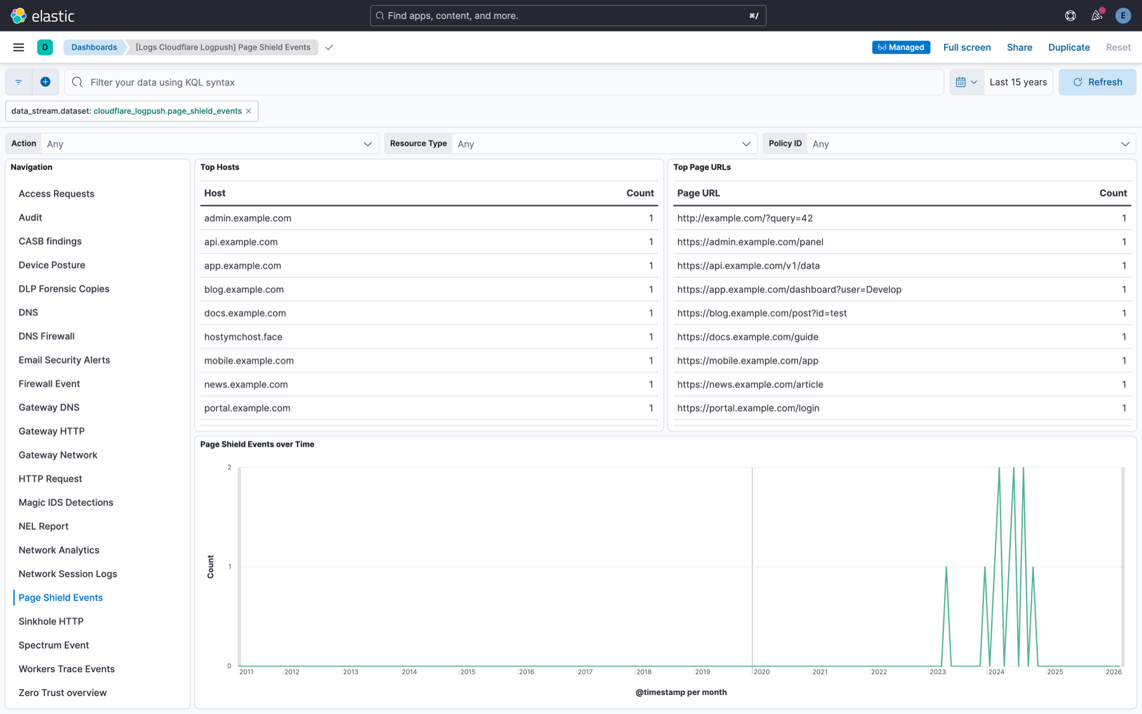
Task: Sort Top Hosts by Count column
Action: point(640,193)
